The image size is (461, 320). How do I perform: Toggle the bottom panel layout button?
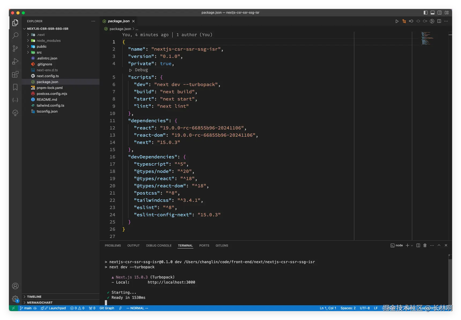[x=433, y=13]
